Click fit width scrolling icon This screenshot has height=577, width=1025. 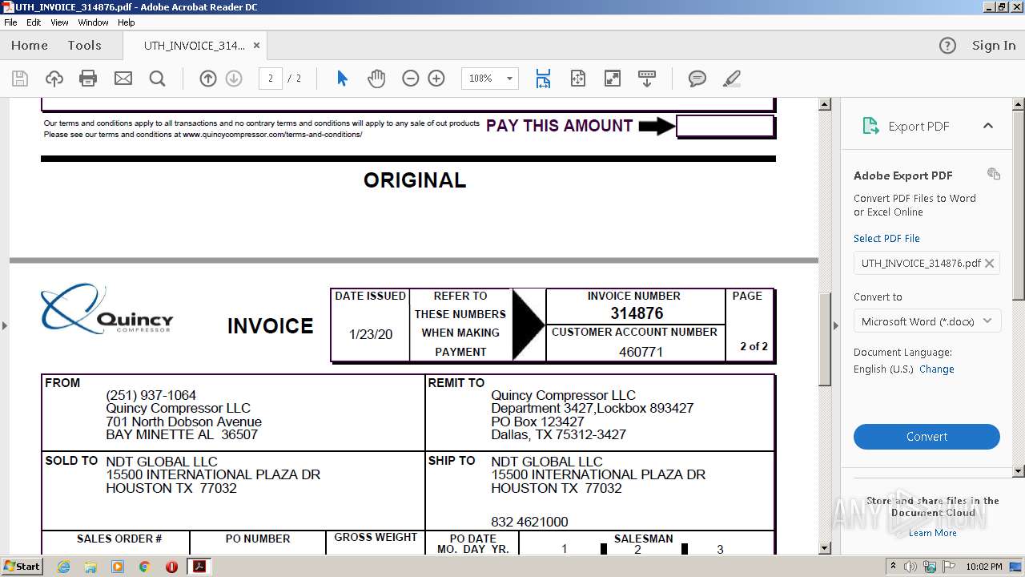point(543,79)
